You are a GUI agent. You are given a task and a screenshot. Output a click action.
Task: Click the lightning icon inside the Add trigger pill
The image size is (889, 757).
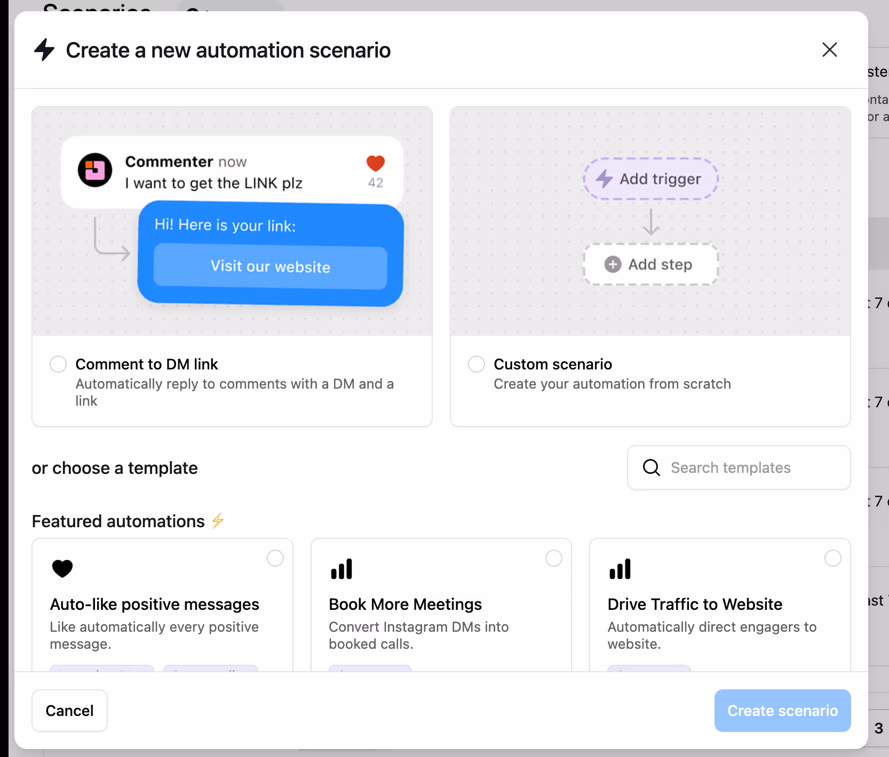[x=604, y=179]
